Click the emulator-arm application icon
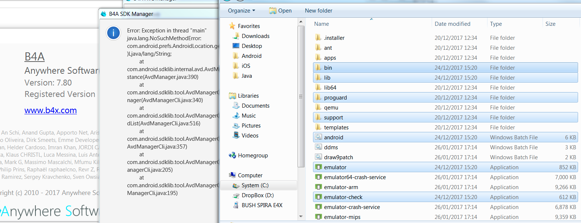Viewport: 581px width, 223px height. click(318, 187)
